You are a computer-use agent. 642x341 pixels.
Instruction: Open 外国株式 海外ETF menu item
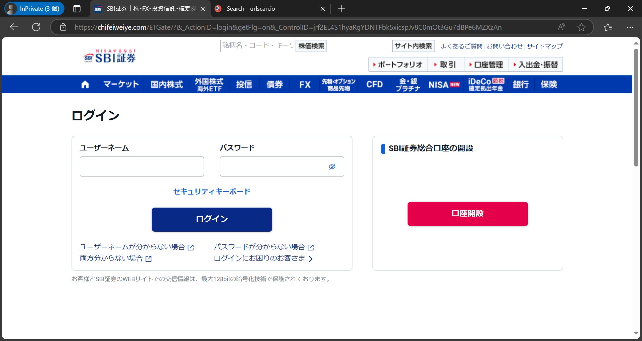click(x=209, y=85)
